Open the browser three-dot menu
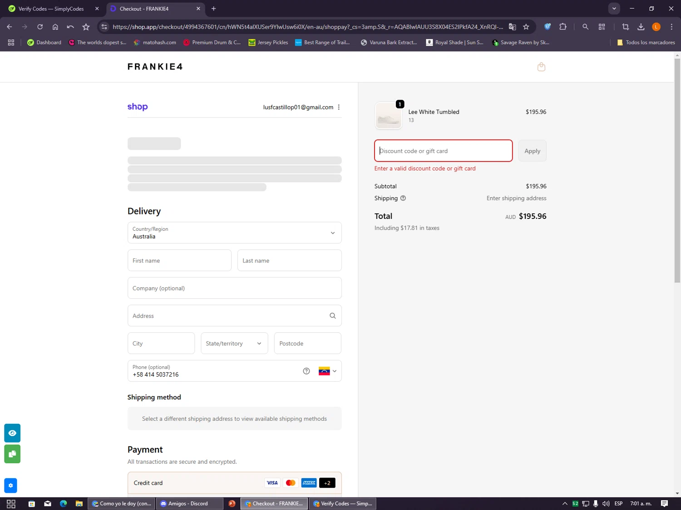The height and width of the screenshot is (510, 681). tap(671, 27)
